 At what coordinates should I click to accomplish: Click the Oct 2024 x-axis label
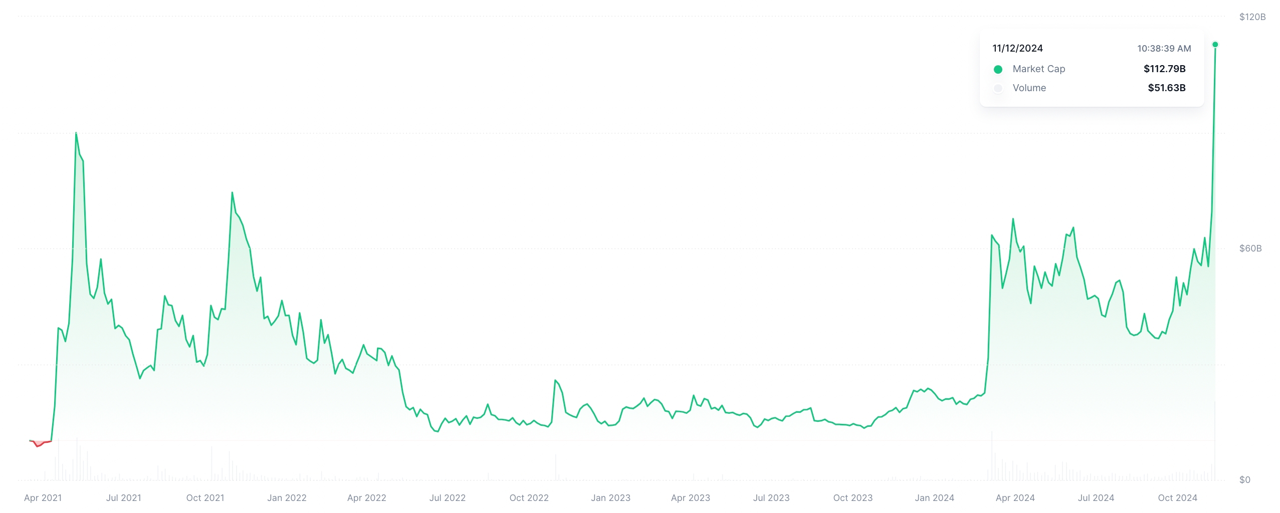click(1177, 498)
